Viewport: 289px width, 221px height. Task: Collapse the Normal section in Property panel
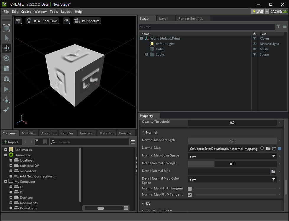[x=143, y=132]
